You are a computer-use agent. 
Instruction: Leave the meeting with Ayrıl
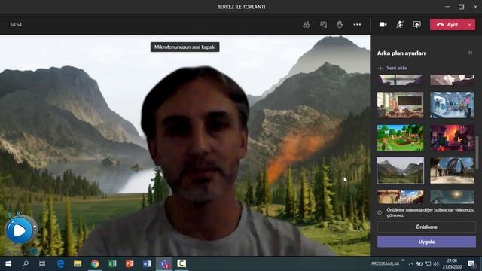[x=447, y=25]
